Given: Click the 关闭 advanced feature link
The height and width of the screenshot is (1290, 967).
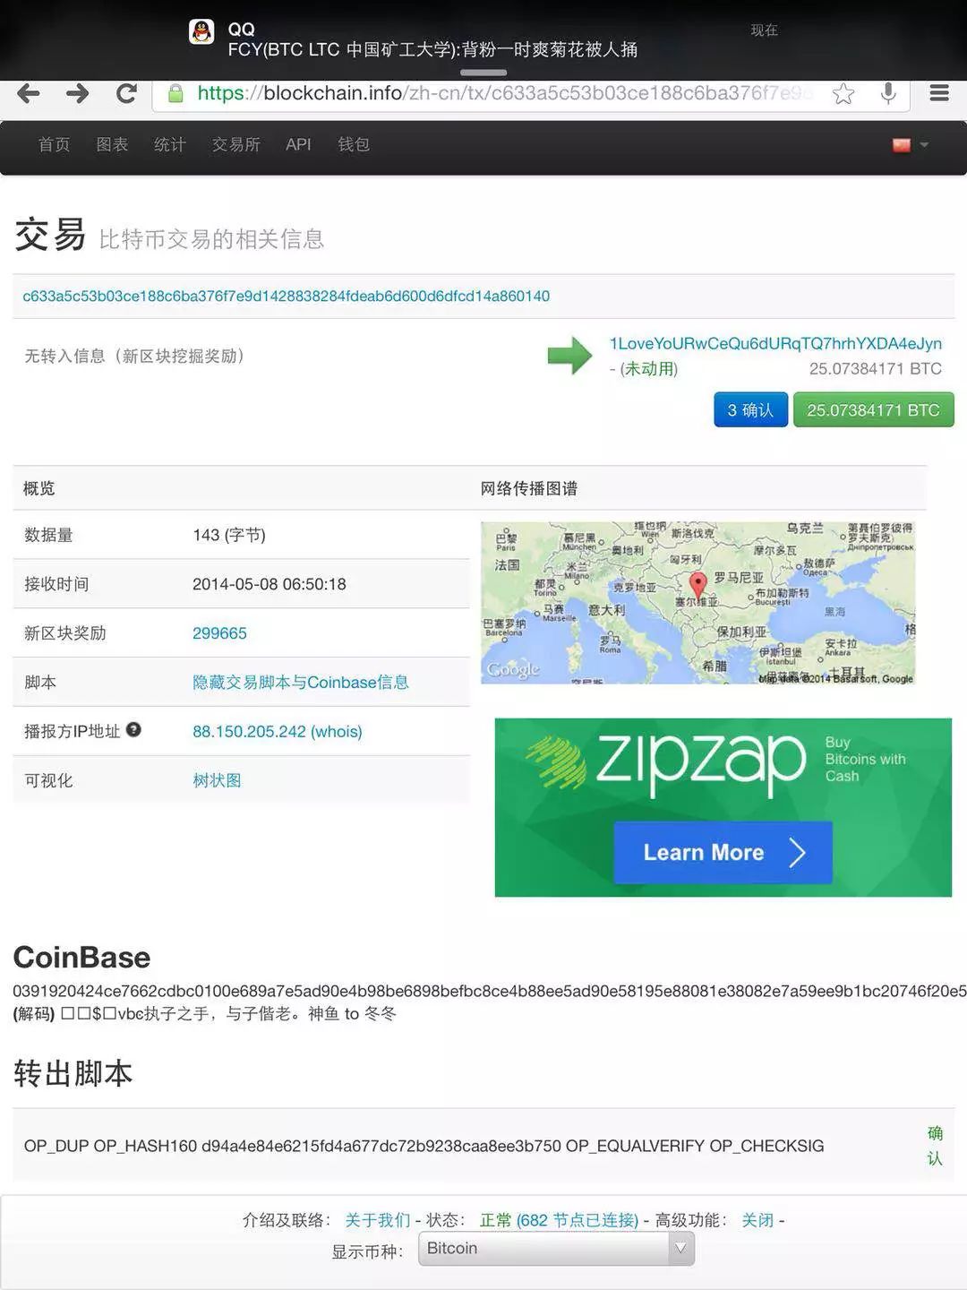Looking at the screenshot, I should 757,1220.
